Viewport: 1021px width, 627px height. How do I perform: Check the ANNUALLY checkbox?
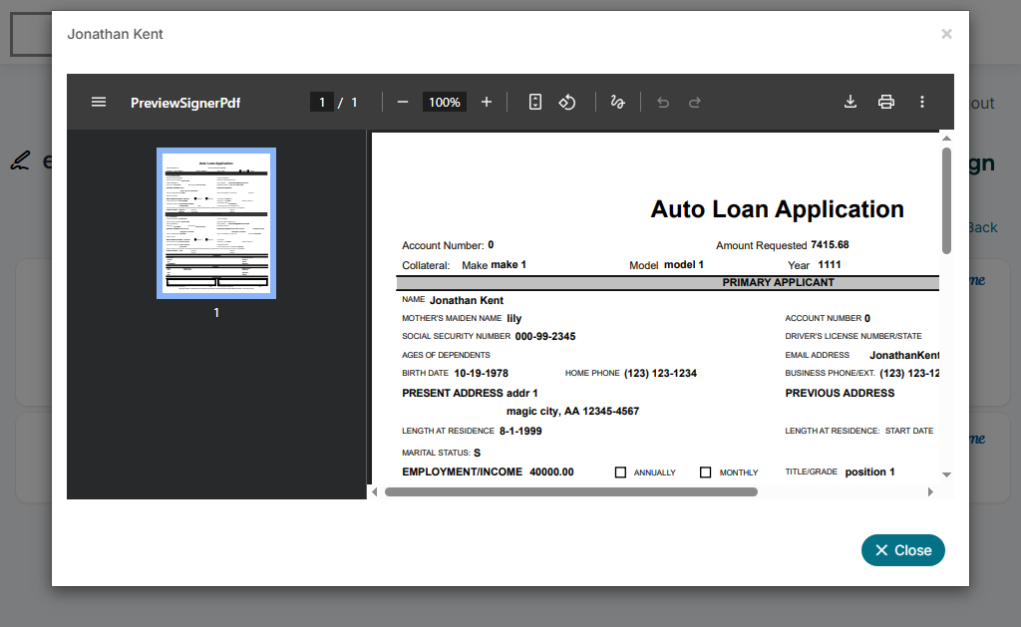[x=620, y=472]
